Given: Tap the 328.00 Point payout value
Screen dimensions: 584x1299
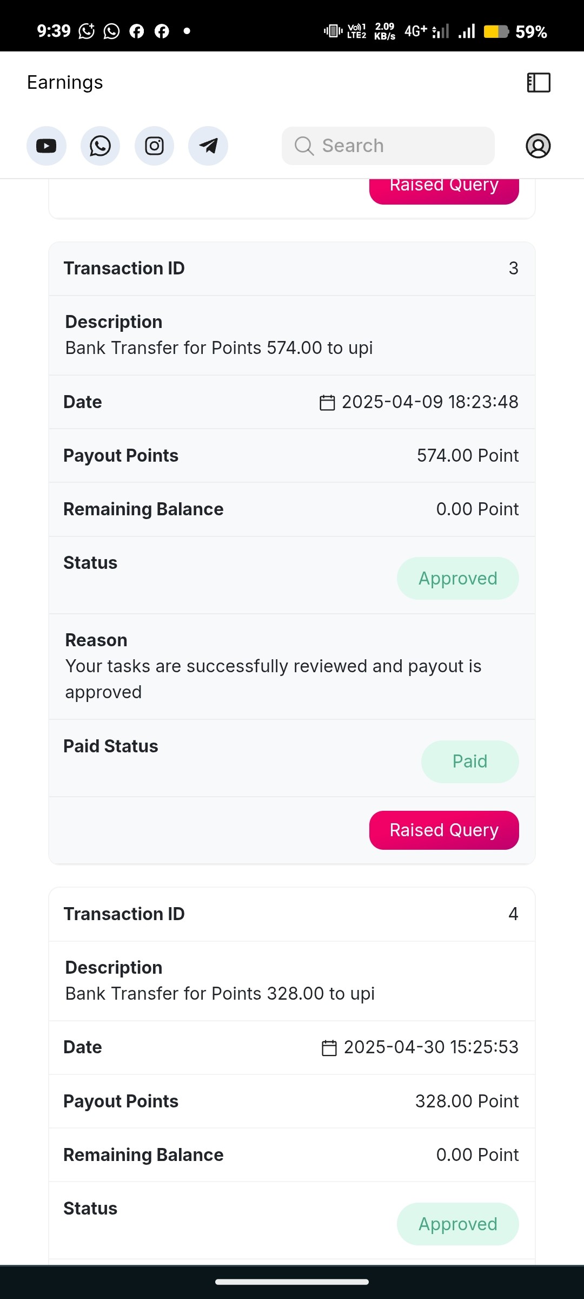Looking at the screenshot, I should tap(467, 1101).
